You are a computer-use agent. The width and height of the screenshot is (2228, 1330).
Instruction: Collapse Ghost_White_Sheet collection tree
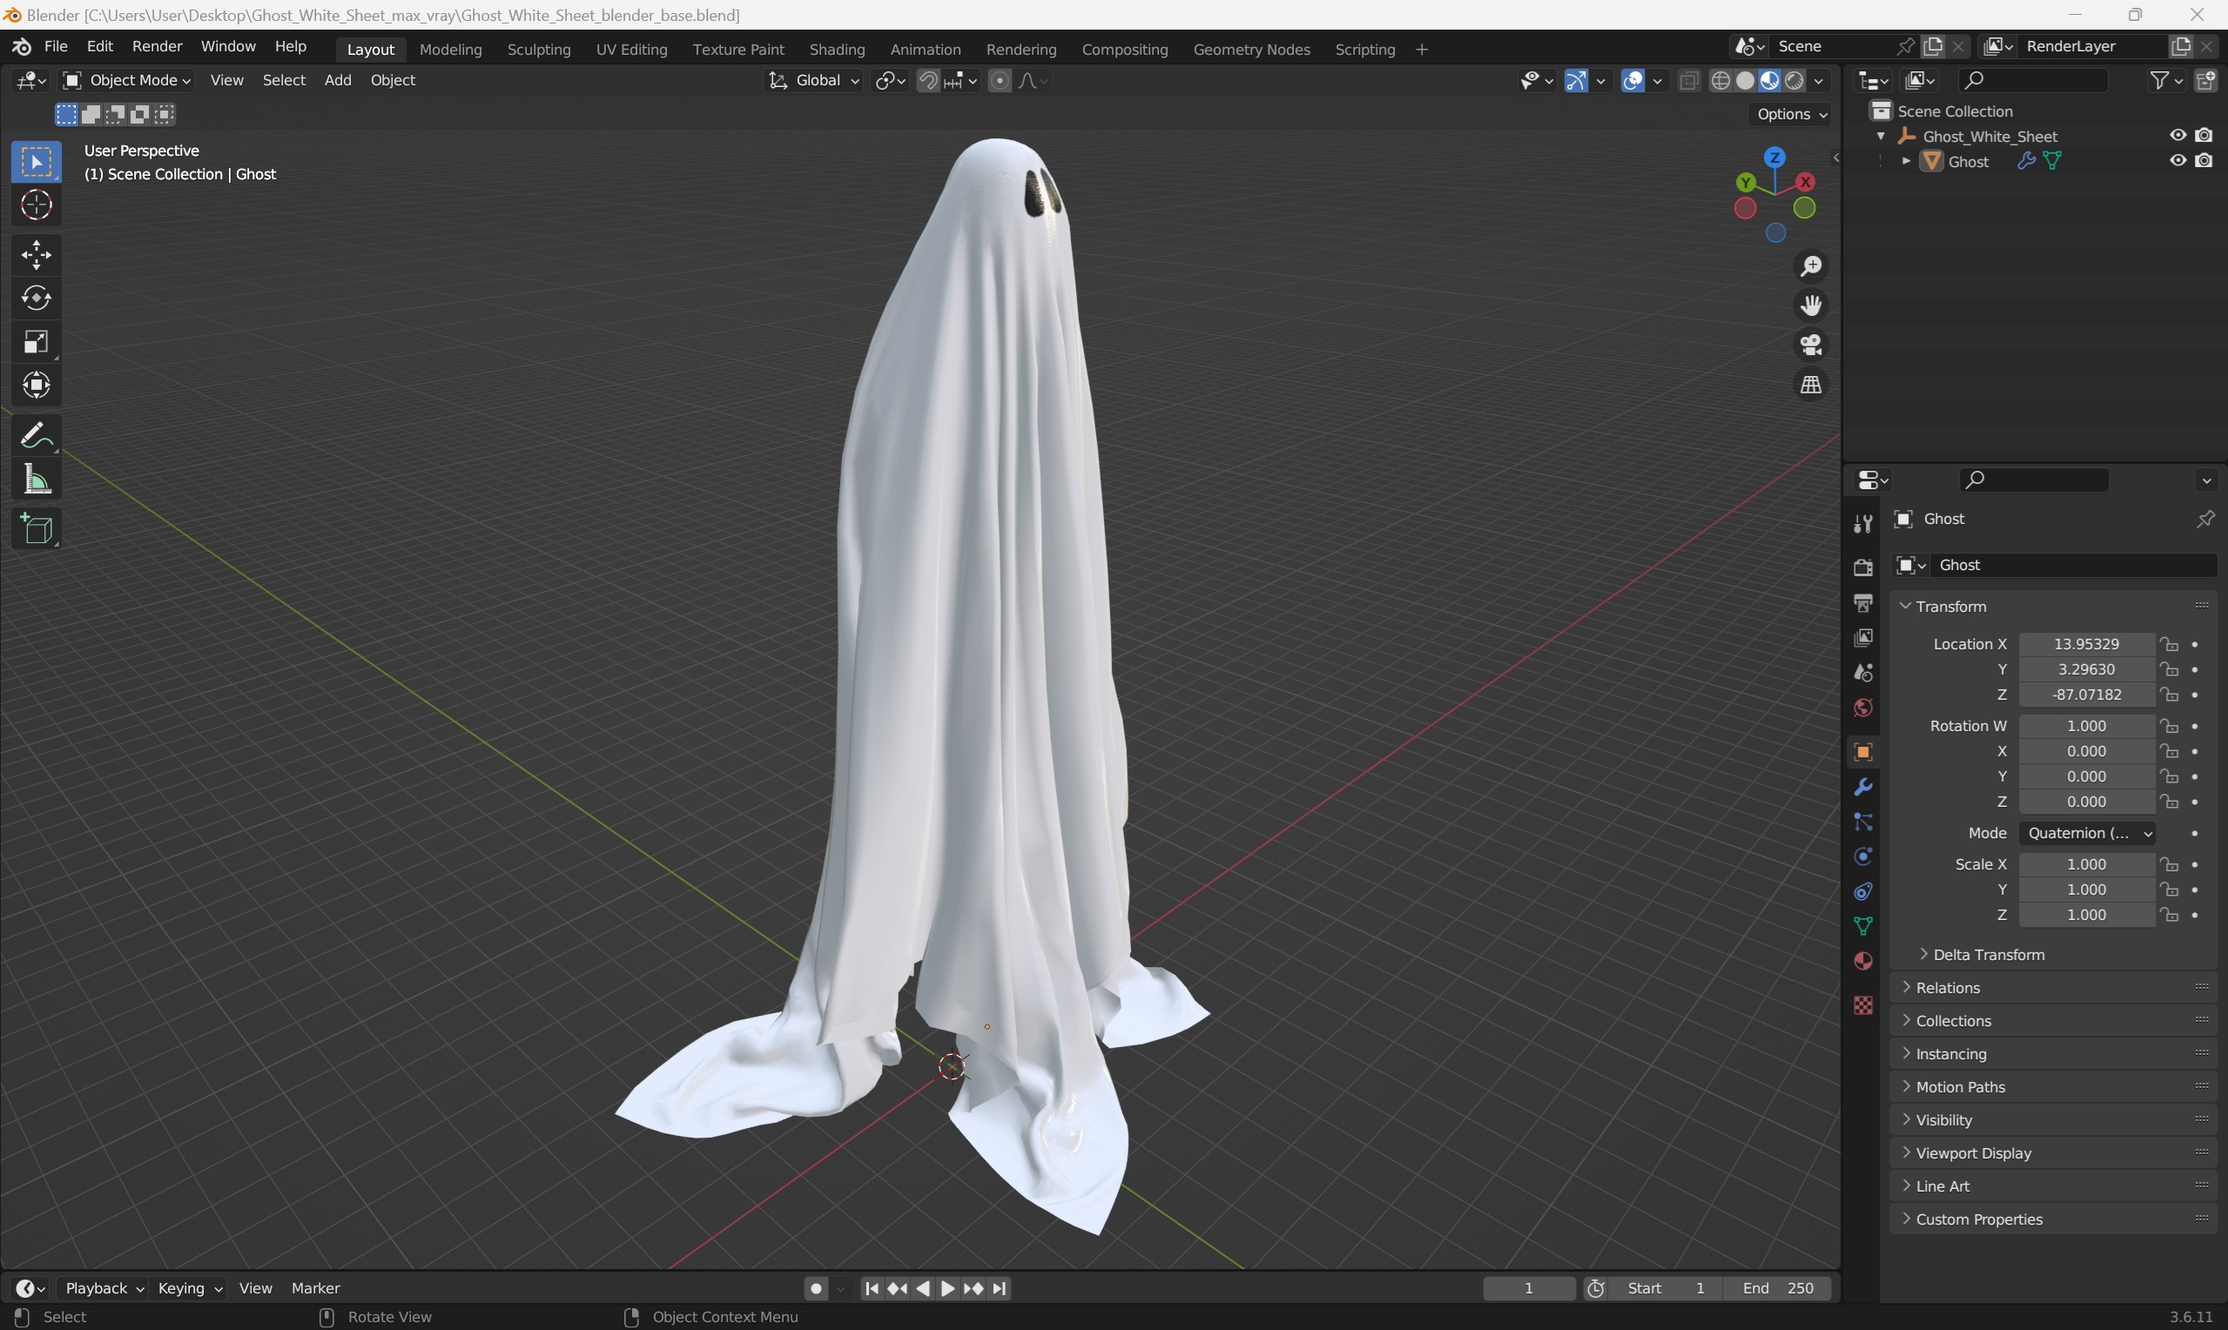click(x=1881, y=137)
